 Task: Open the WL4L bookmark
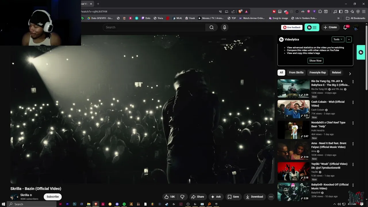tap(177, 18)
